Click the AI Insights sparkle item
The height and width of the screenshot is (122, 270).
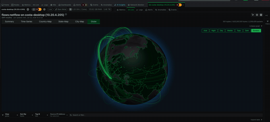click(x=119, y=5)
